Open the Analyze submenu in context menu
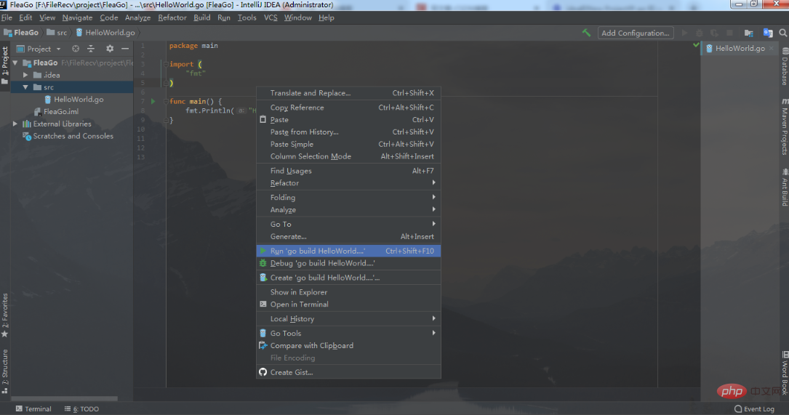 348,210
